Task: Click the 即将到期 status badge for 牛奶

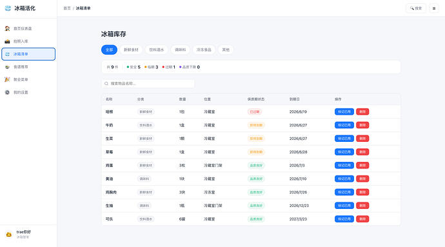Action: coord(256,125)
